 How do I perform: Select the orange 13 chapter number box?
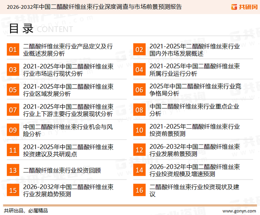[13, 170]
